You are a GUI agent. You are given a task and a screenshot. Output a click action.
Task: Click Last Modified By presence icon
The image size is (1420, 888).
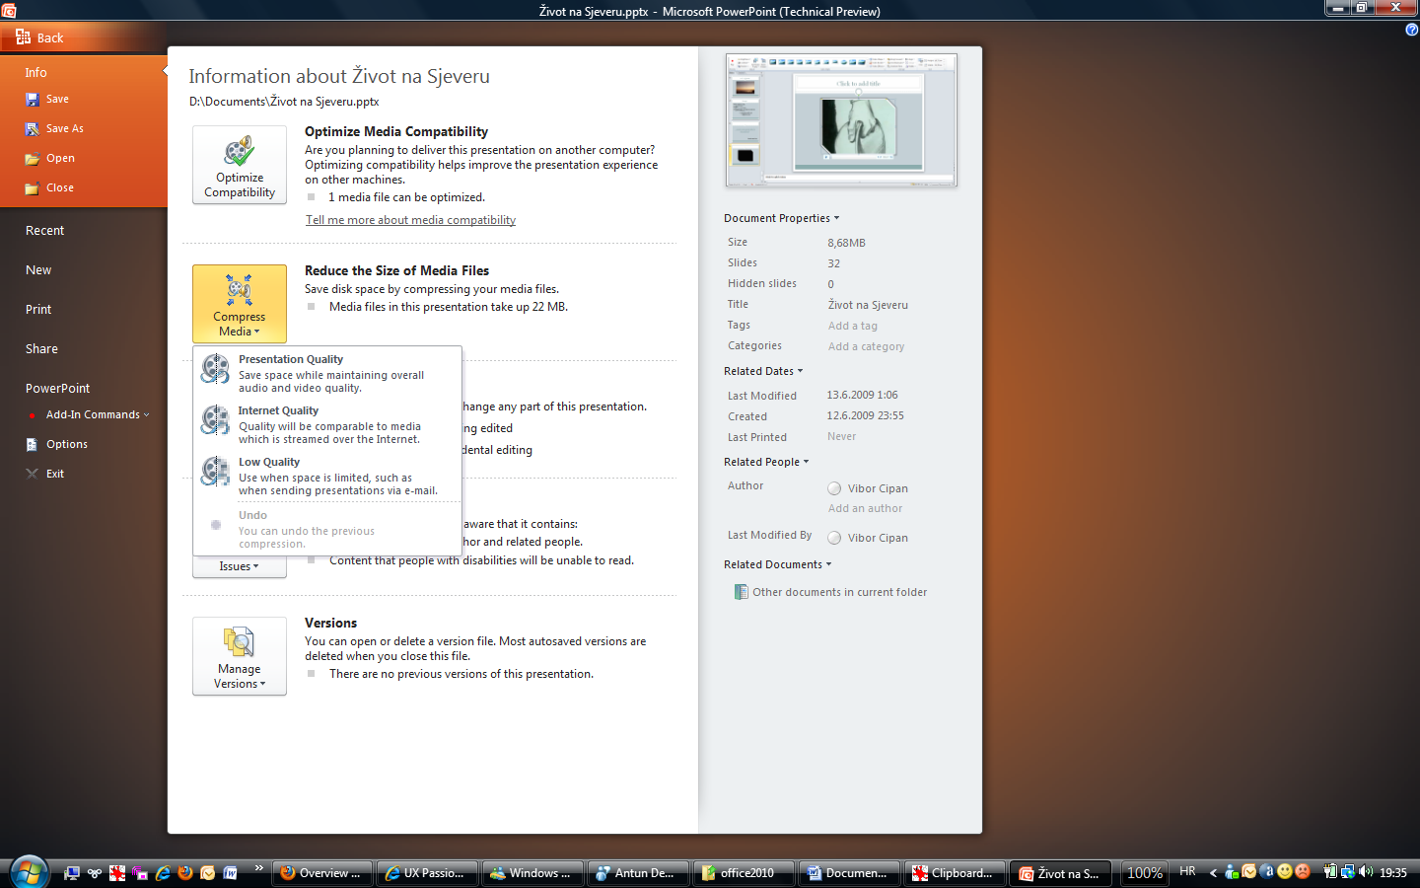[834, 538]
